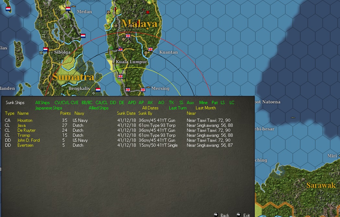Filter sunk ships by Pat type
Viewport: 340px width, 217px height.
(215, 102)
